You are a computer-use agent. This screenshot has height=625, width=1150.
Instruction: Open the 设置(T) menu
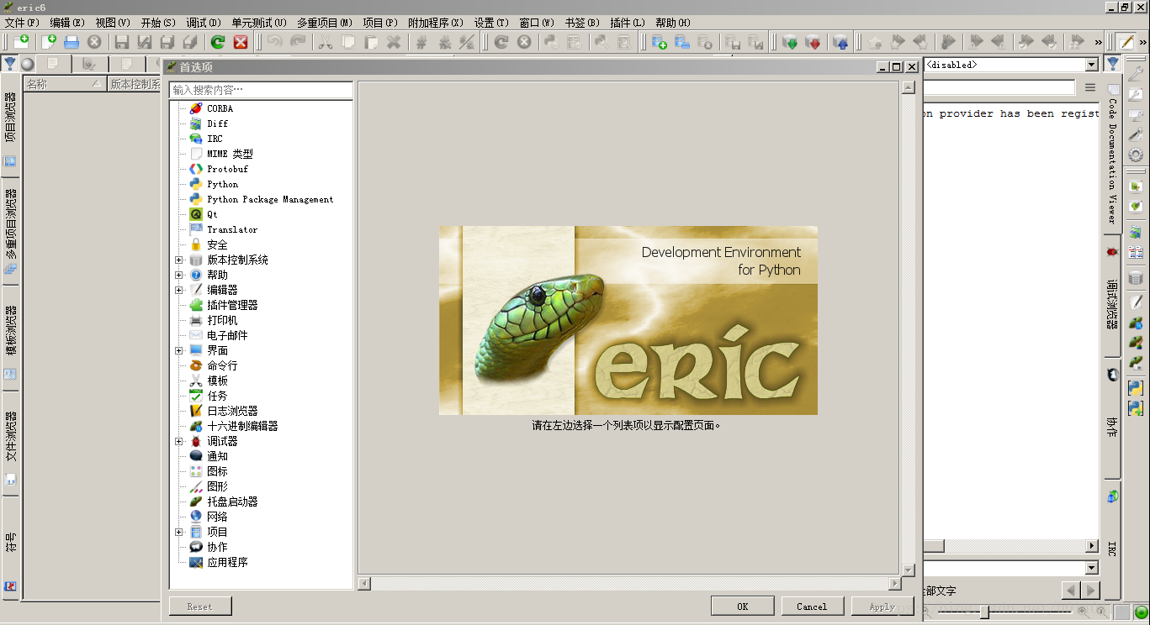pos(491,23)
